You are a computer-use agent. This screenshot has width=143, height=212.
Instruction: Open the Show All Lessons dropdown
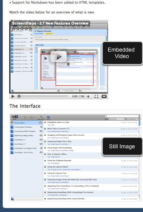[x=117, y=119]
